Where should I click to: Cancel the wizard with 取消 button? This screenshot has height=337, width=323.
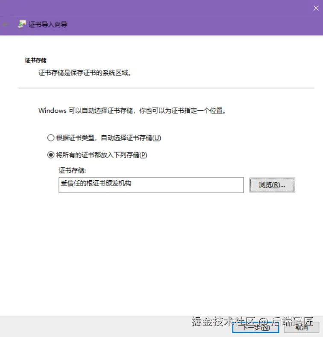[302, 327]
